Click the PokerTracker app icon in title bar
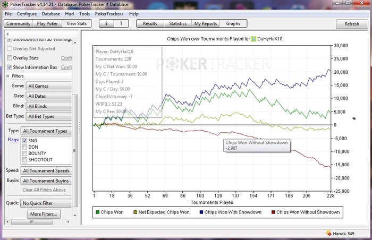 5,4
